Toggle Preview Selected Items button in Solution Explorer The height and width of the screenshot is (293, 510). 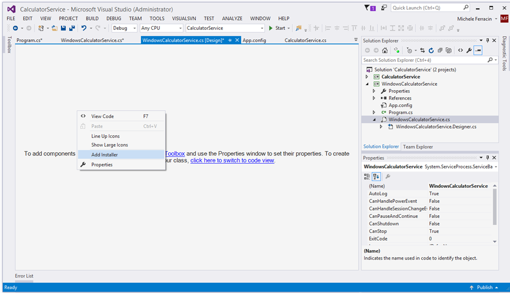tap(478, 50)
